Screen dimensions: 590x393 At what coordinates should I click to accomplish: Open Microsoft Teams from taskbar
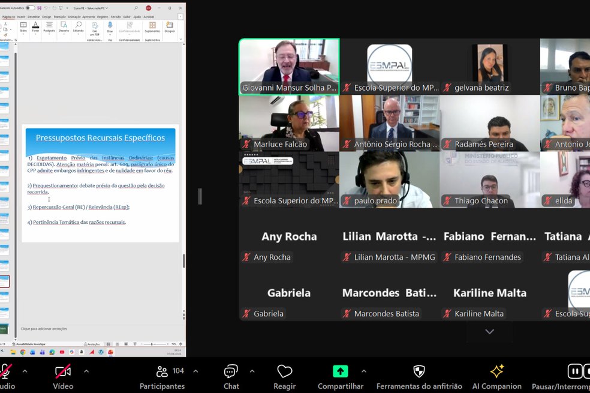42,352
